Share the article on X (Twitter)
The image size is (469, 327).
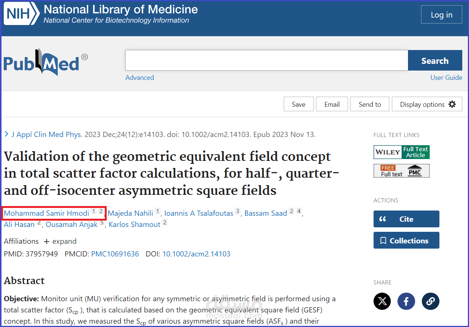382,301
